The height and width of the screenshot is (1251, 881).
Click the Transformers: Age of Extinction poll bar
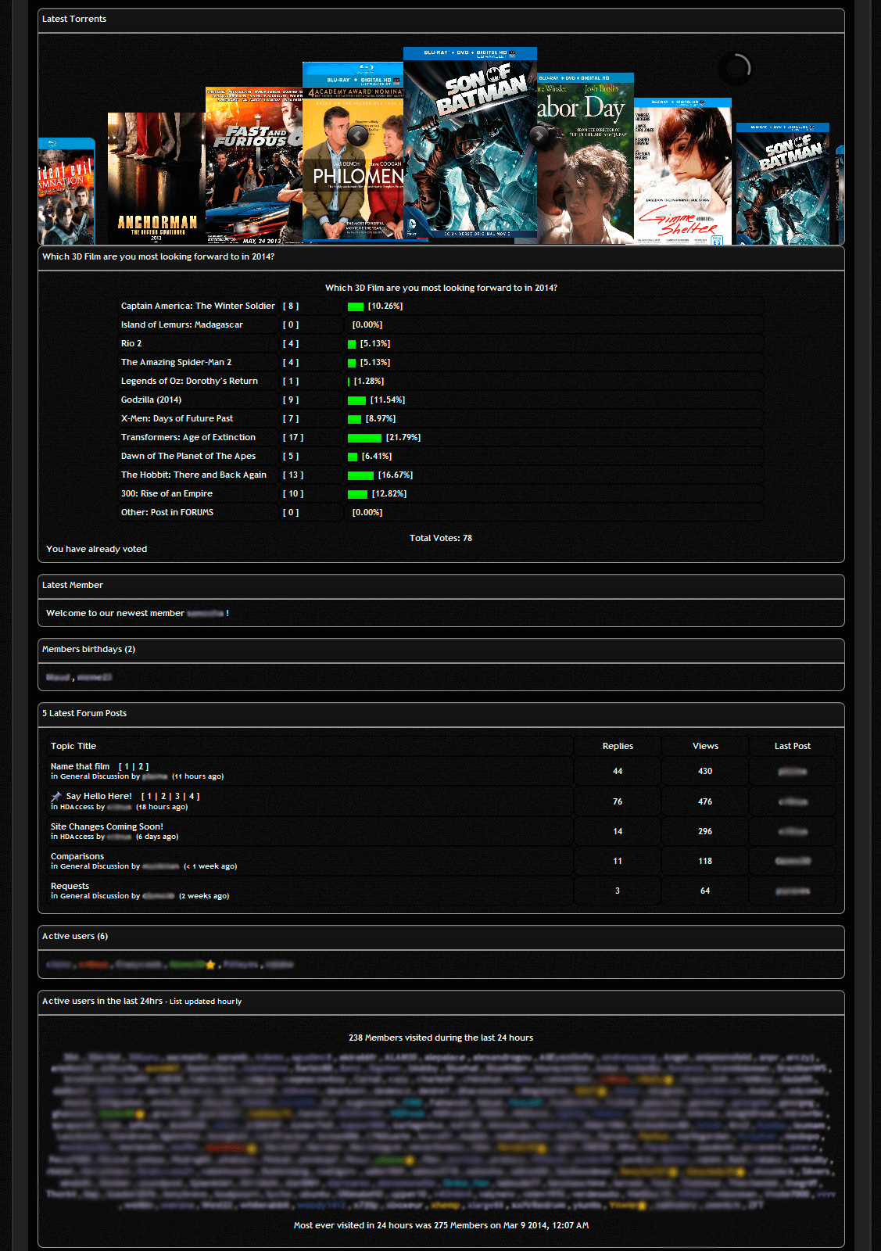[364, 438]
